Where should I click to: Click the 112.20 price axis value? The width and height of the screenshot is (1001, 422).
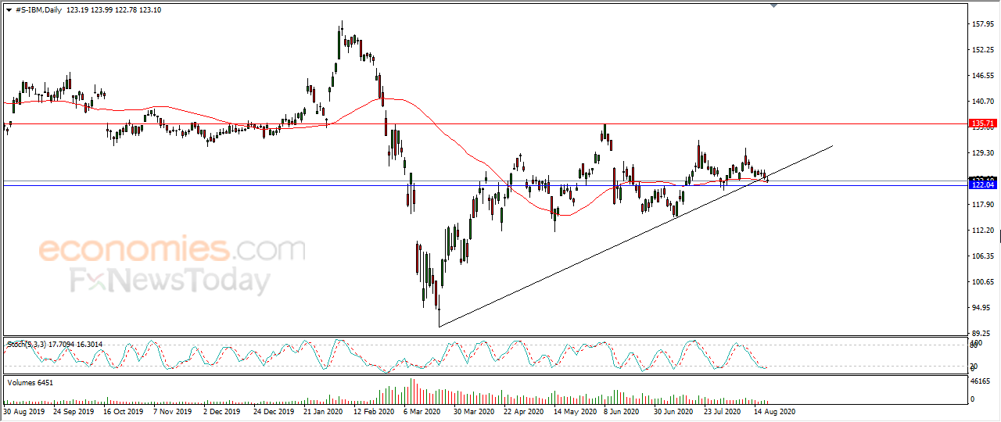983,231
